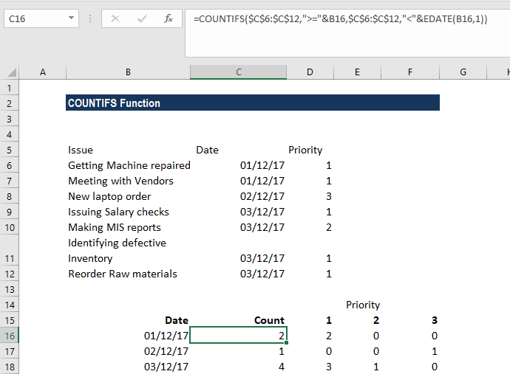Select column E header

(357, 72)
